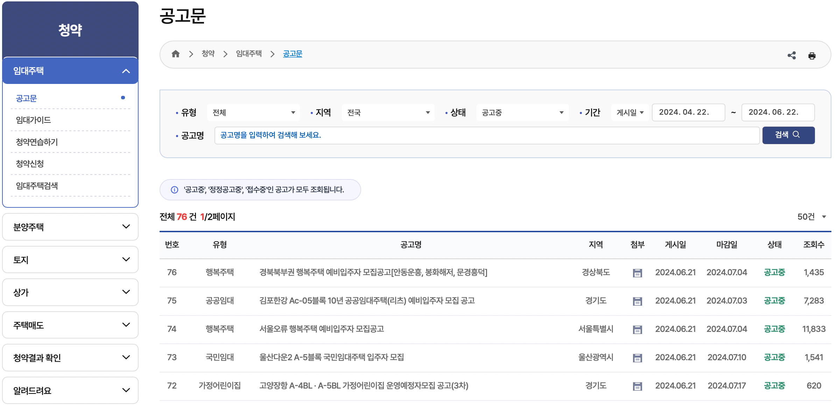Click the home icon in breadcrumb
This screenshot has width=837, height=405.
(176, 54)
